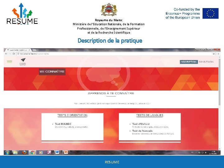
Task: Open PowerPoint from the taskbar
Action: point(66,152)
